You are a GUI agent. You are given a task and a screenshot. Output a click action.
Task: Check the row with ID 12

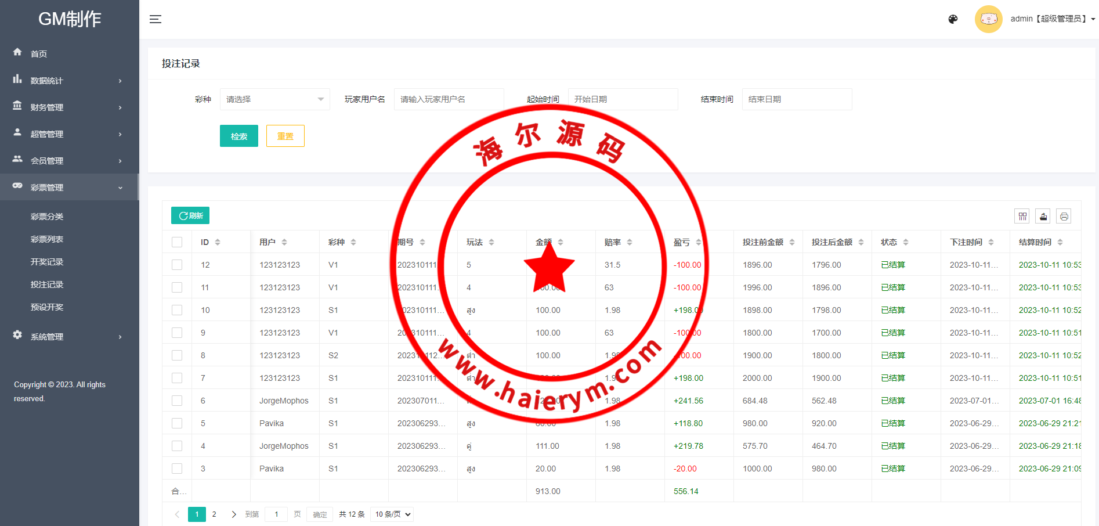pyautogui.click(x=177, y=265)
